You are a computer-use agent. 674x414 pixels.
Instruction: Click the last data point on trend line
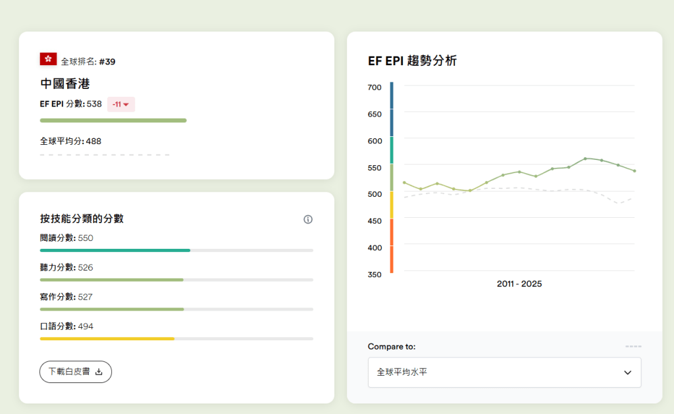pyautogui.click(x=635, y=171)
